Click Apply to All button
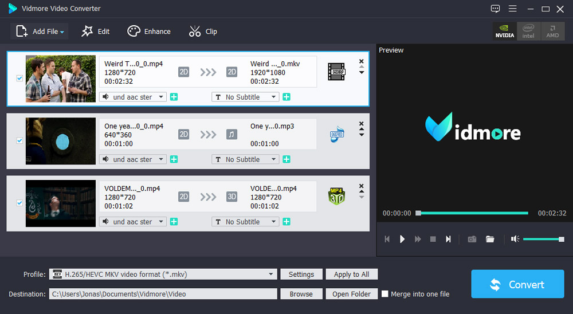The height and width of the screenshot is (314, 573). tap(352, 274)
